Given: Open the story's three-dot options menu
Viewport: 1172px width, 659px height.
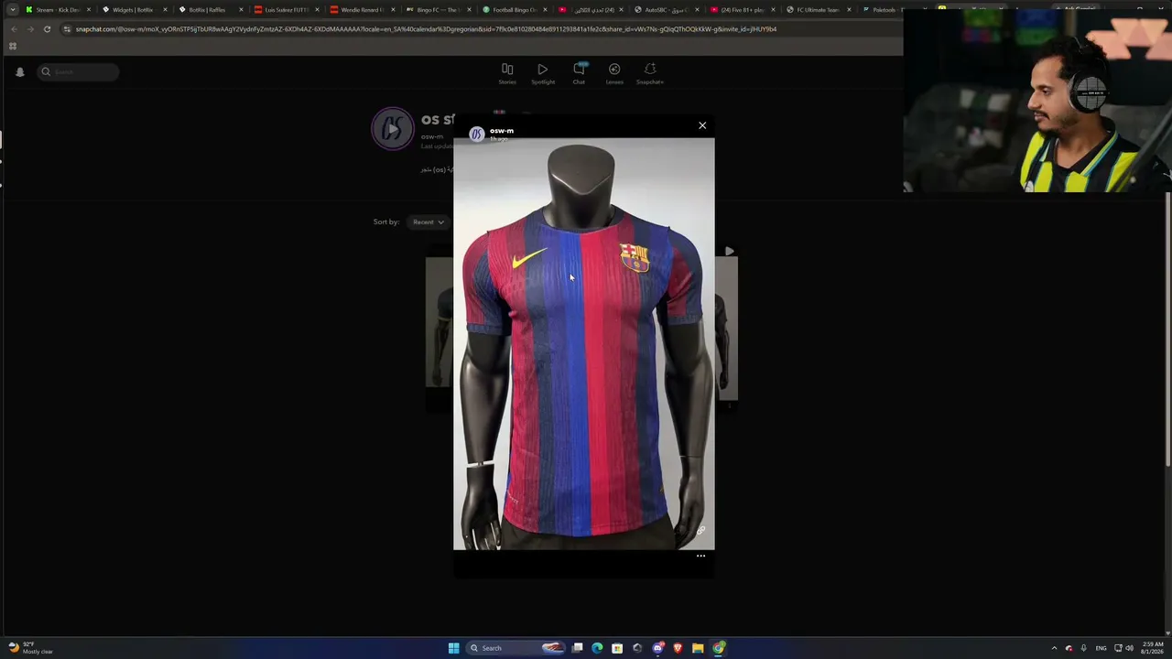Looking at the screenshot, I should [700, 556].
